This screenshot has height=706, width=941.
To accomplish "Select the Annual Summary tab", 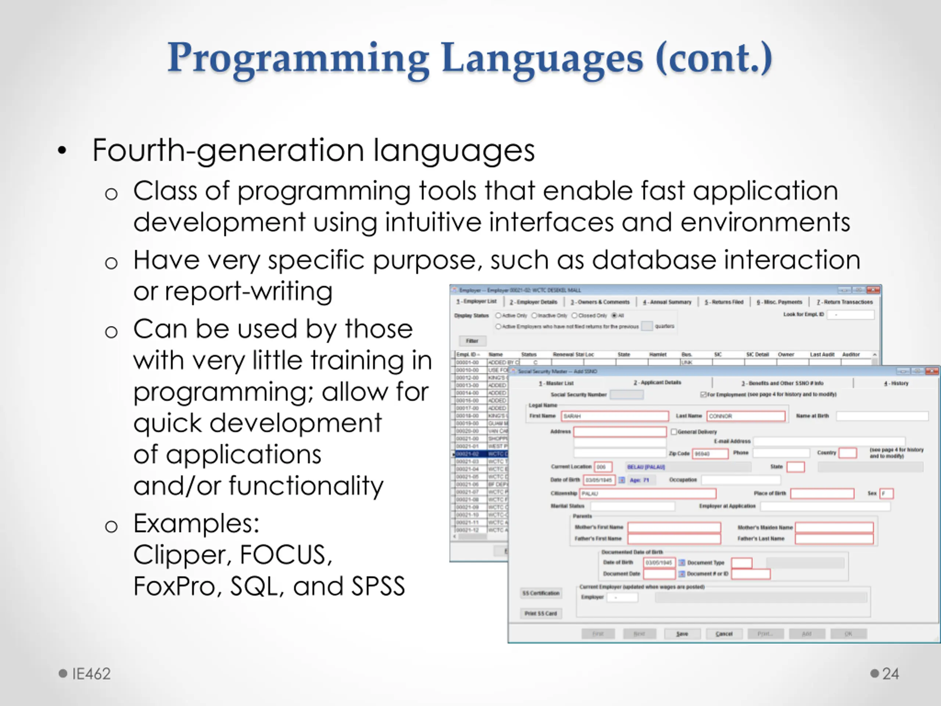I will pos(667,302).
